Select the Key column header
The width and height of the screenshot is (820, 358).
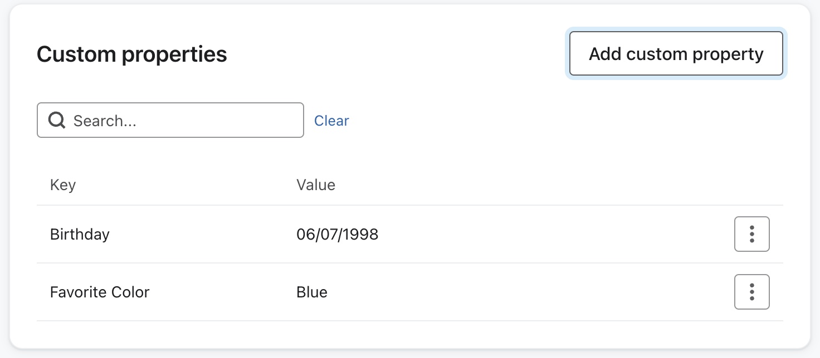(62, 185)
